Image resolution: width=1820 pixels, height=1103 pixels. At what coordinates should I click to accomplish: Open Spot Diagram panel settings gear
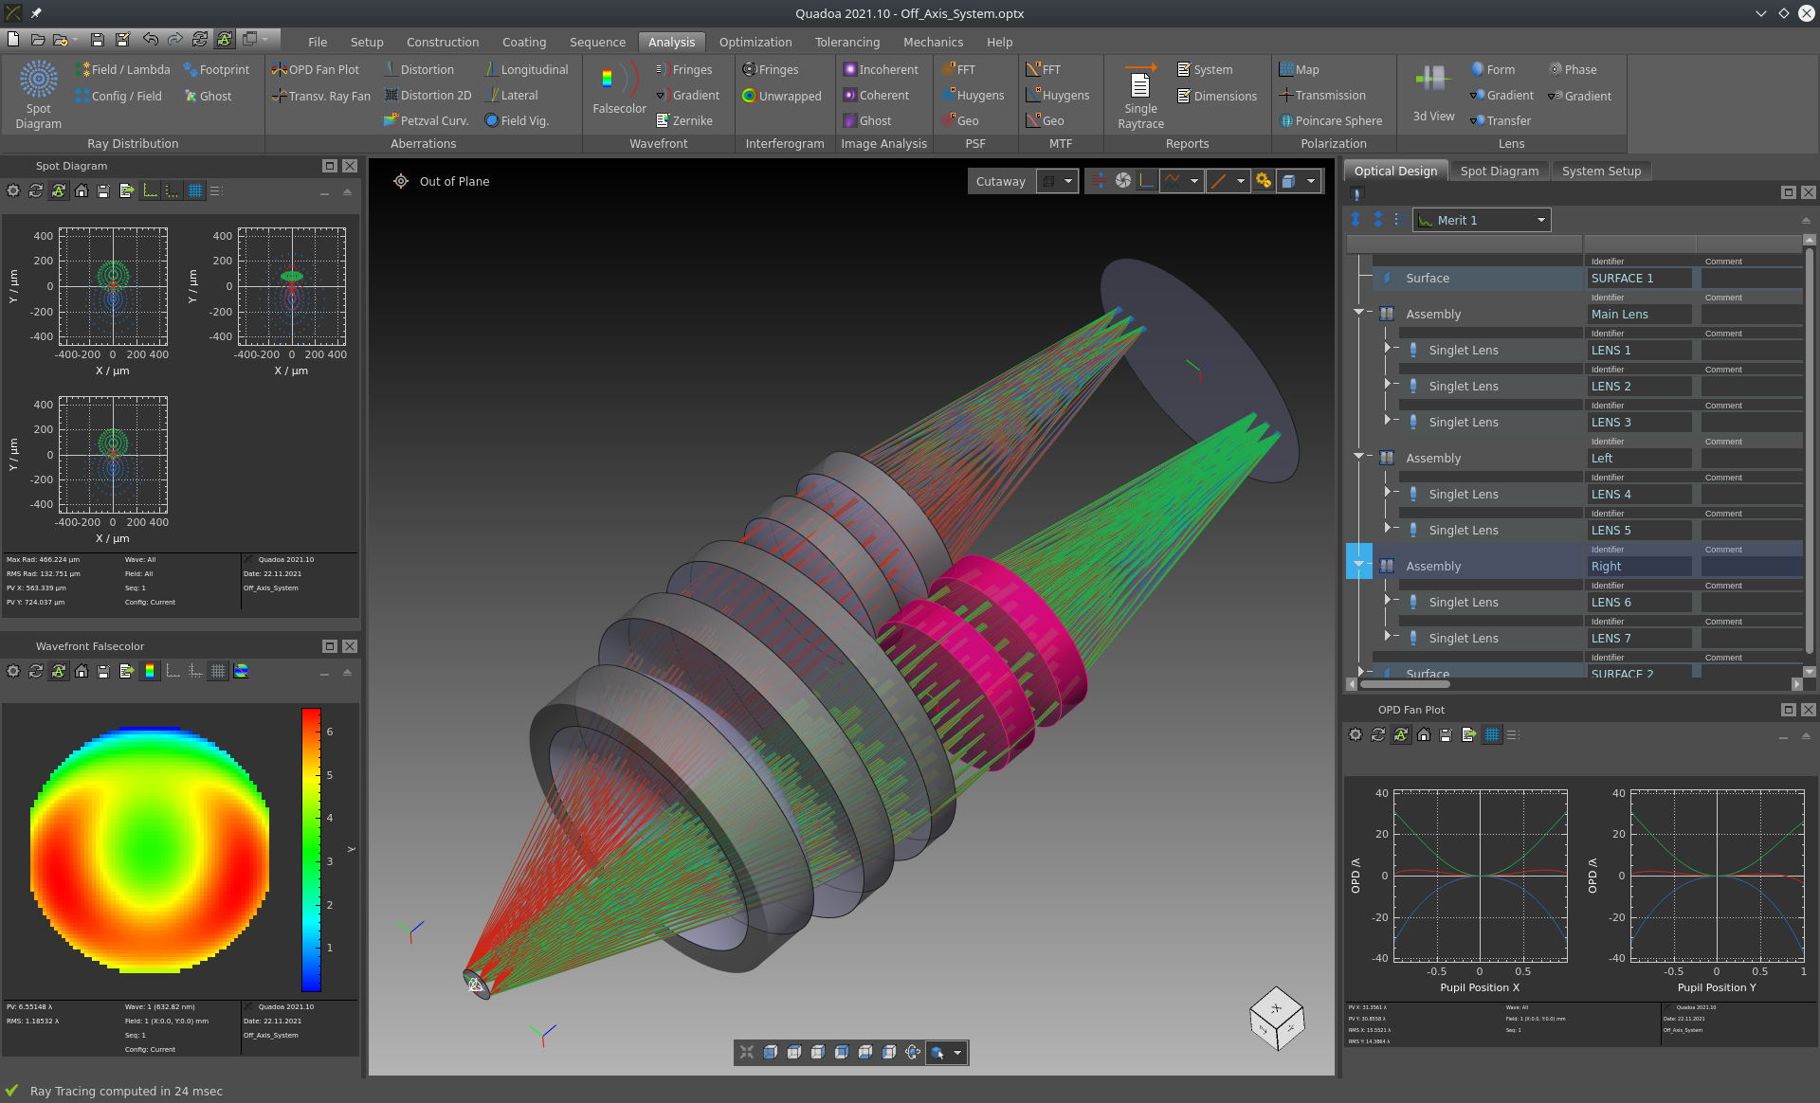coord(13,190)
